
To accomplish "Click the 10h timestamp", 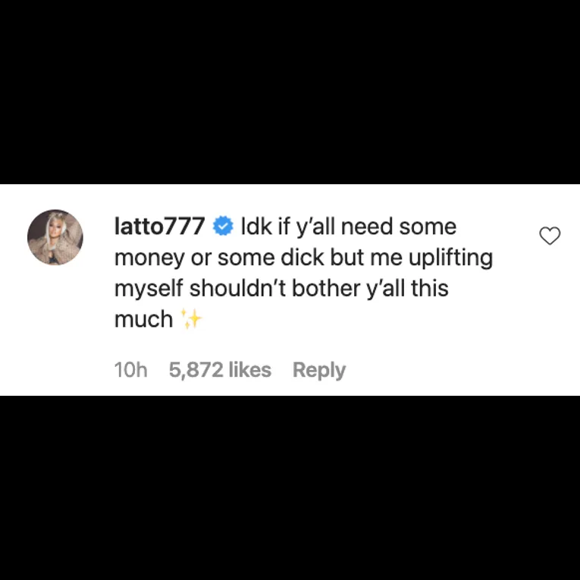I will 130,369.
